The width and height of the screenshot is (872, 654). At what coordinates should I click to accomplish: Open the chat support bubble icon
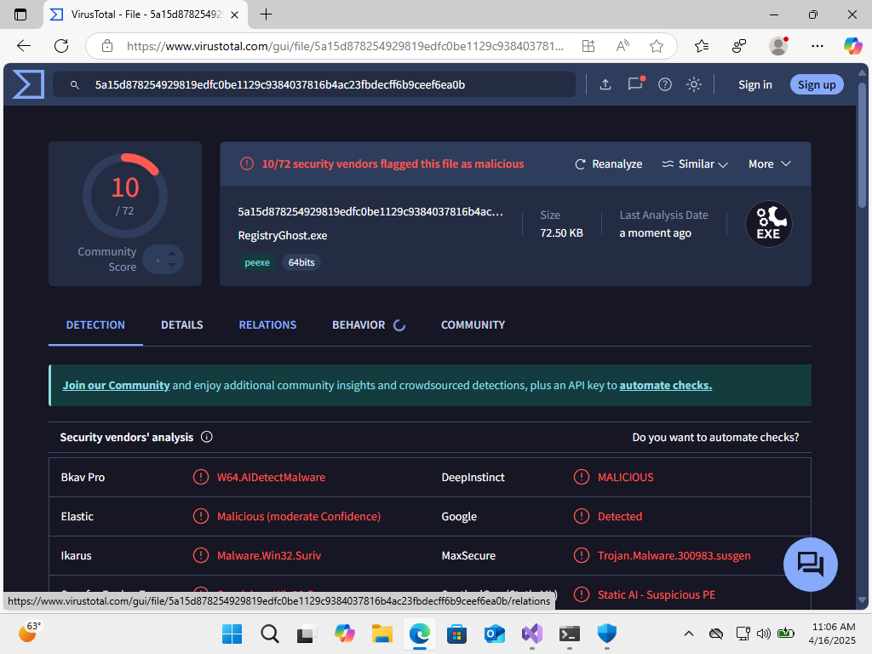(x=810, y=565)
